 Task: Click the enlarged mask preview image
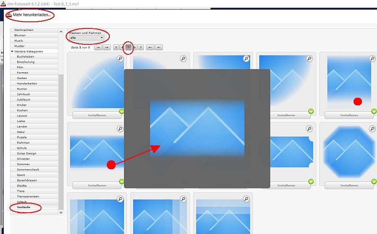click(x=197, y=129)
